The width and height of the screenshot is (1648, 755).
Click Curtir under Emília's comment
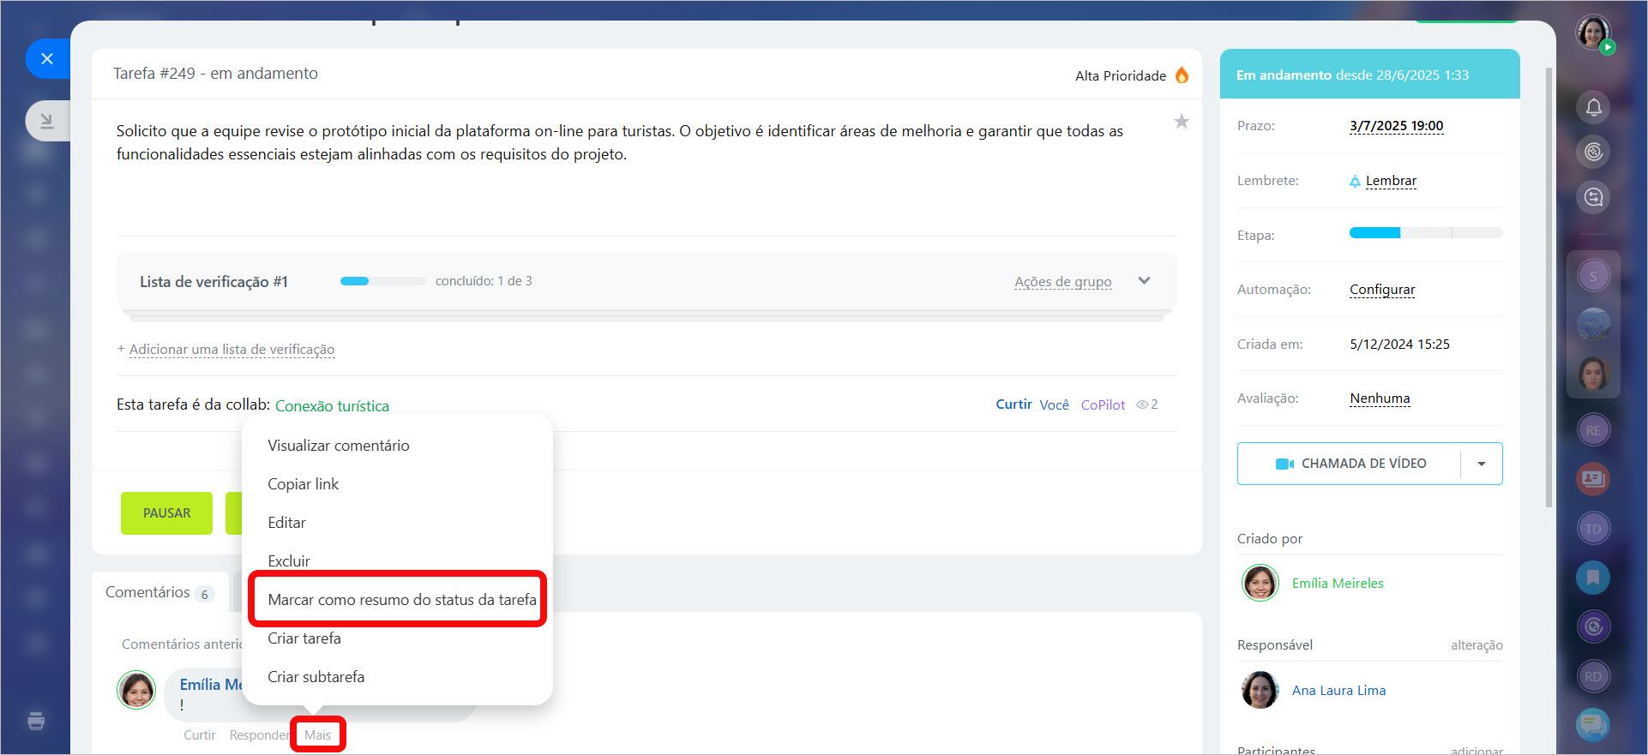point(199,735)
